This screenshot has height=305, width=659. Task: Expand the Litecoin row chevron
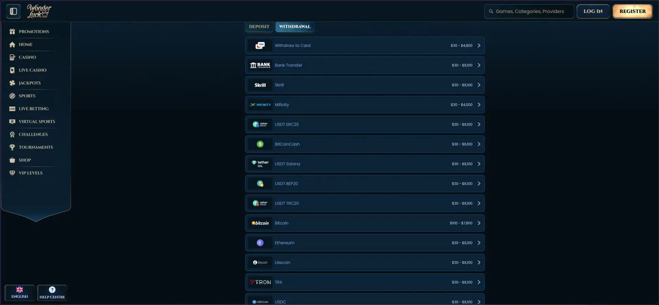coord(479,263)
